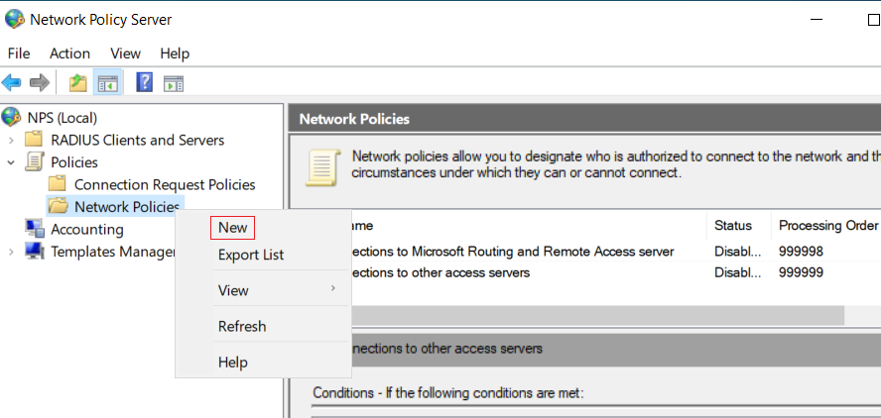Select Export List in the context menu
This screenshot has height=418, width=881.
251,255
